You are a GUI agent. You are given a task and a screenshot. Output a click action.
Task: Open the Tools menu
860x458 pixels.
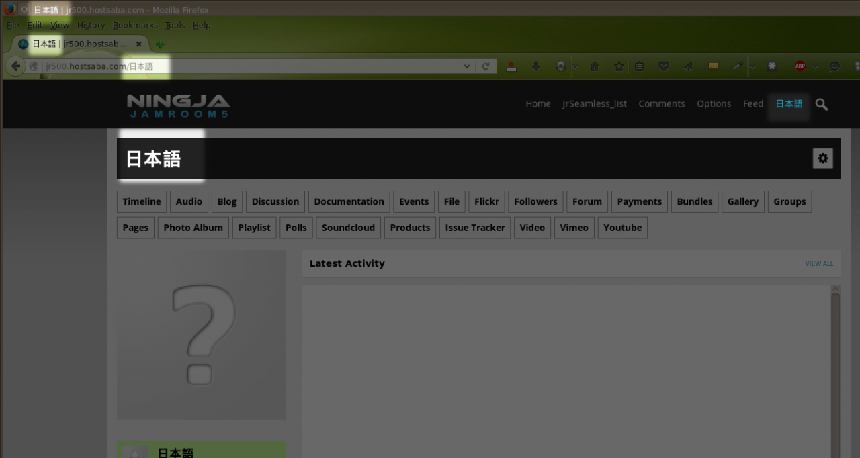[x=175, y=25]
